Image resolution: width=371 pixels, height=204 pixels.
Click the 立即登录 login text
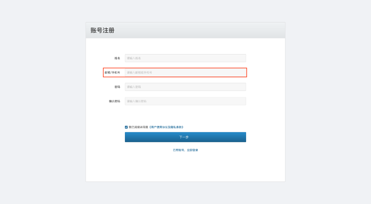click(x=192, y=150)
